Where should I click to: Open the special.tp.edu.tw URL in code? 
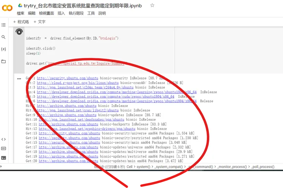(86, 63)
